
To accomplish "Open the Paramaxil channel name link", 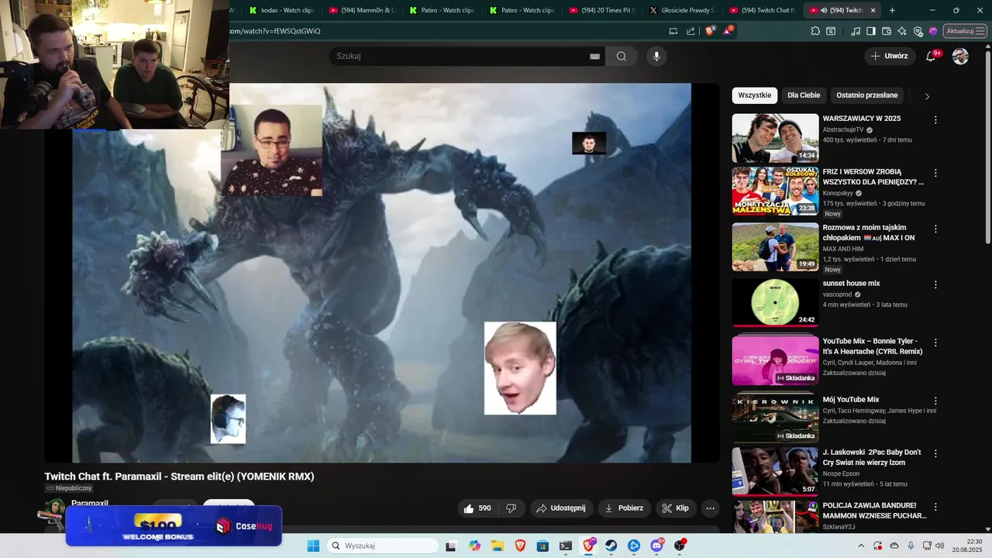I will (x=90, y=503).
